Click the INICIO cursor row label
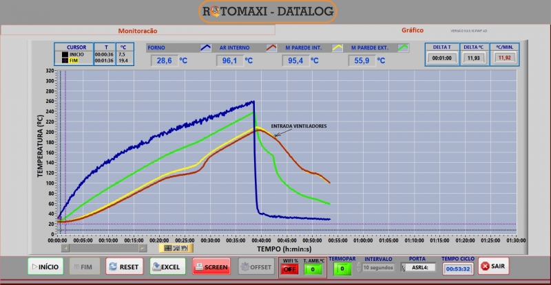This screenshot has width=551, height=285. [76, 55]
